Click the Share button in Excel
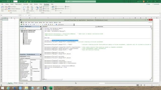 coord(148,4)
